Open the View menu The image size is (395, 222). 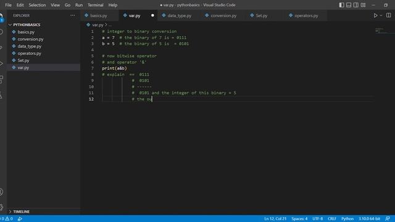click(x=55, y=5)
